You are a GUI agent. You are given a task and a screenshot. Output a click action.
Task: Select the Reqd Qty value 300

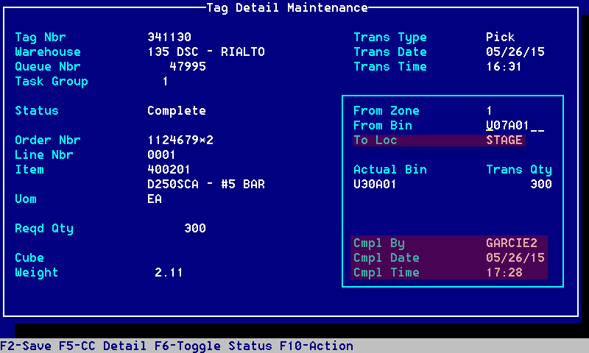pos(195,229)
